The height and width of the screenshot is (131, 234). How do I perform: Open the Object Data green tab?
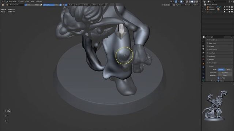point(203,80)
